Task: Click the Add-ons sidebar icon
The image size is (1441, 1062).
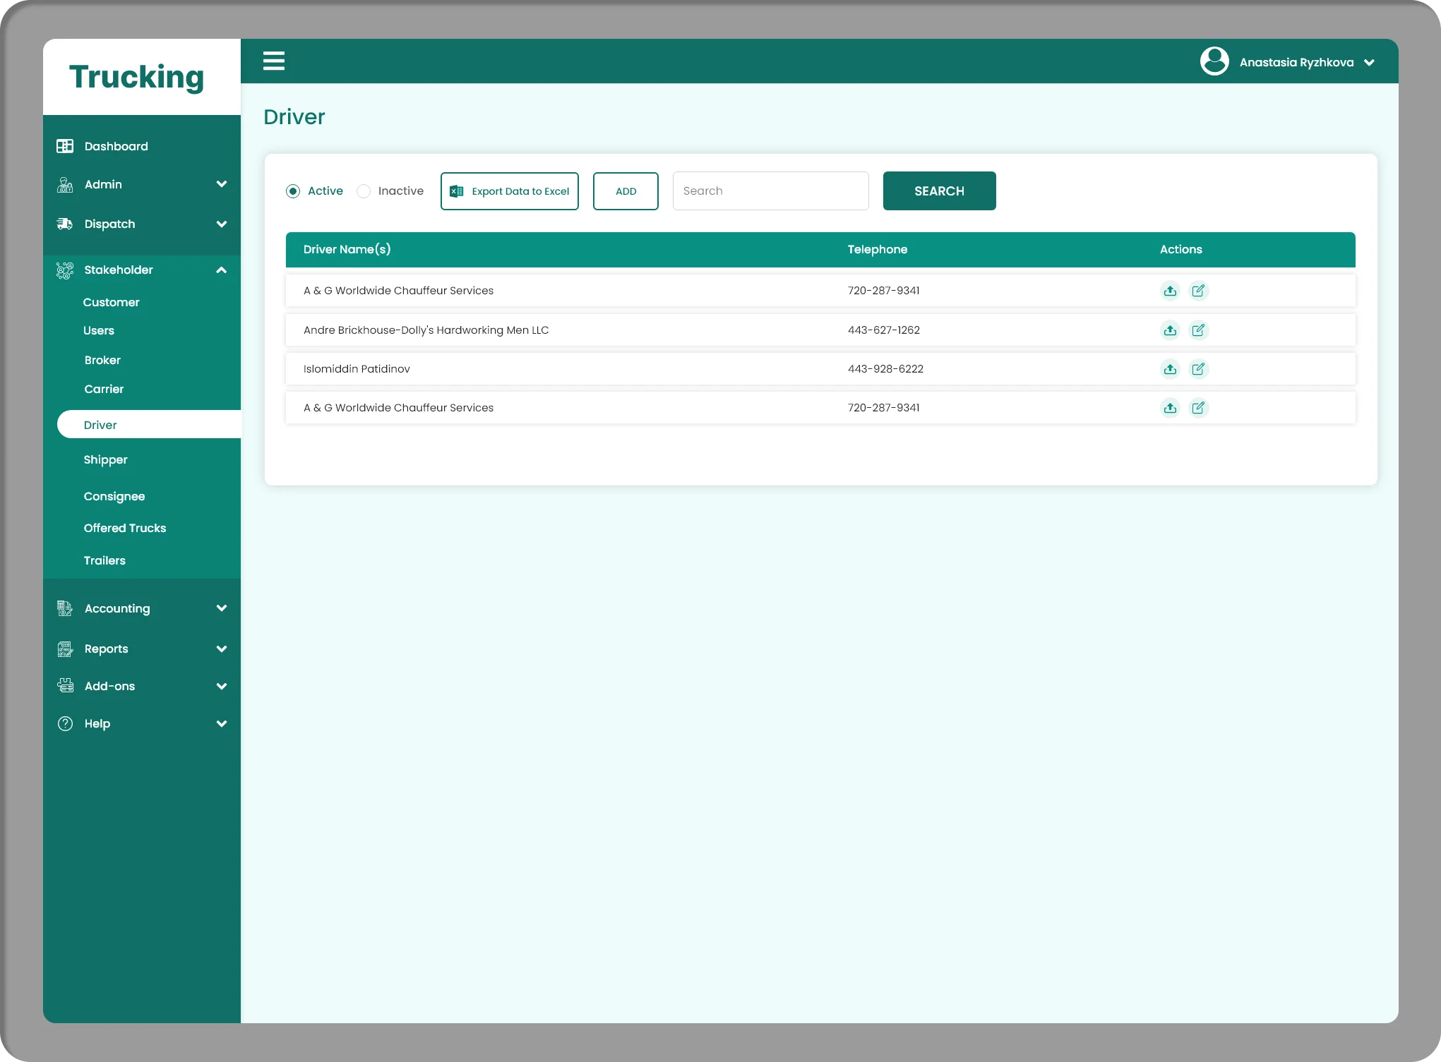Action: pos(65,686)
